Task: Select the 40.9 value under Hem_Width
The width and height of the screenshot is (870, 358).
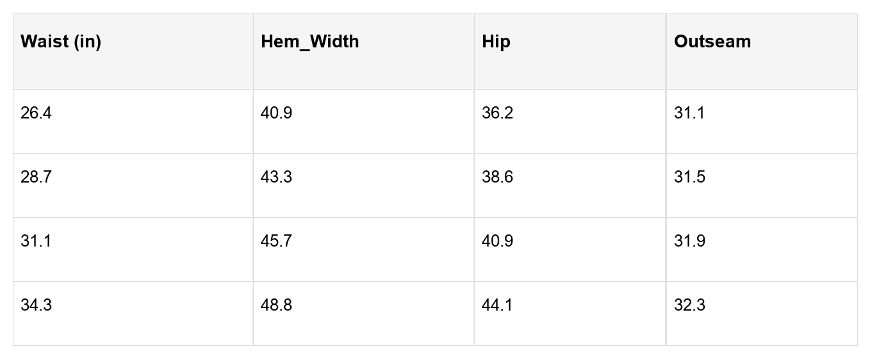Action: pyautogui.click(x=276, y=113)
